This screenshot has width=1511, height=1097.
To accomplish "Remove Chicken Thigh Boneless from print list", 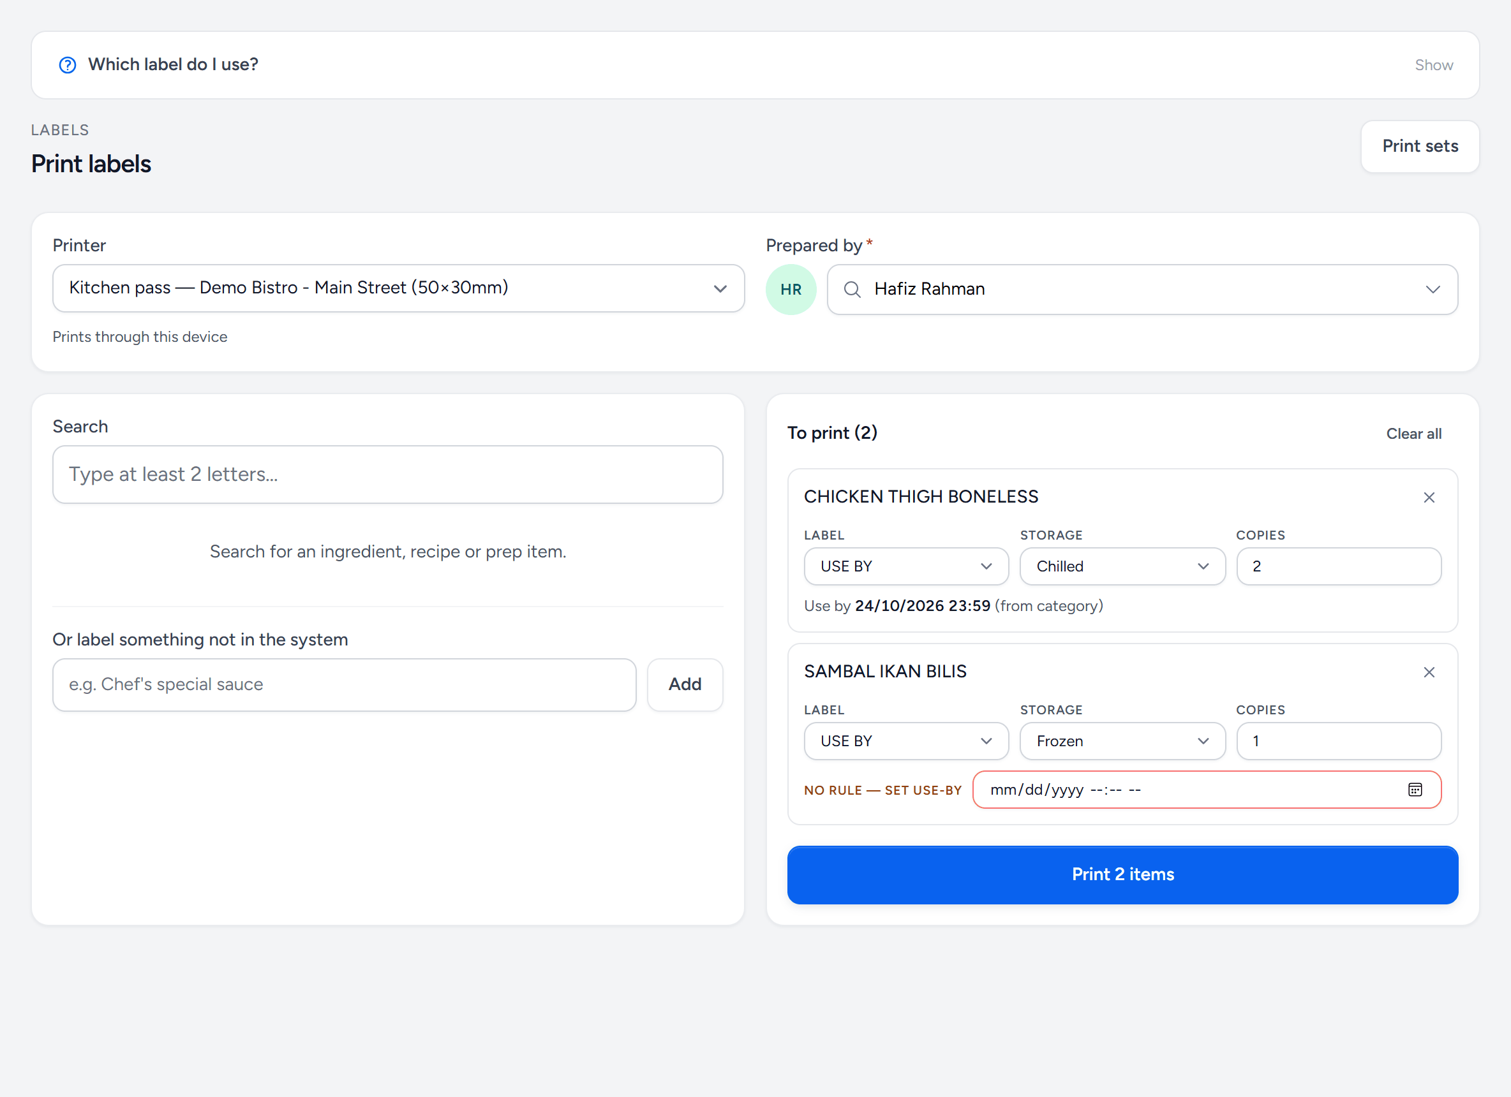I will [1429, 497].
